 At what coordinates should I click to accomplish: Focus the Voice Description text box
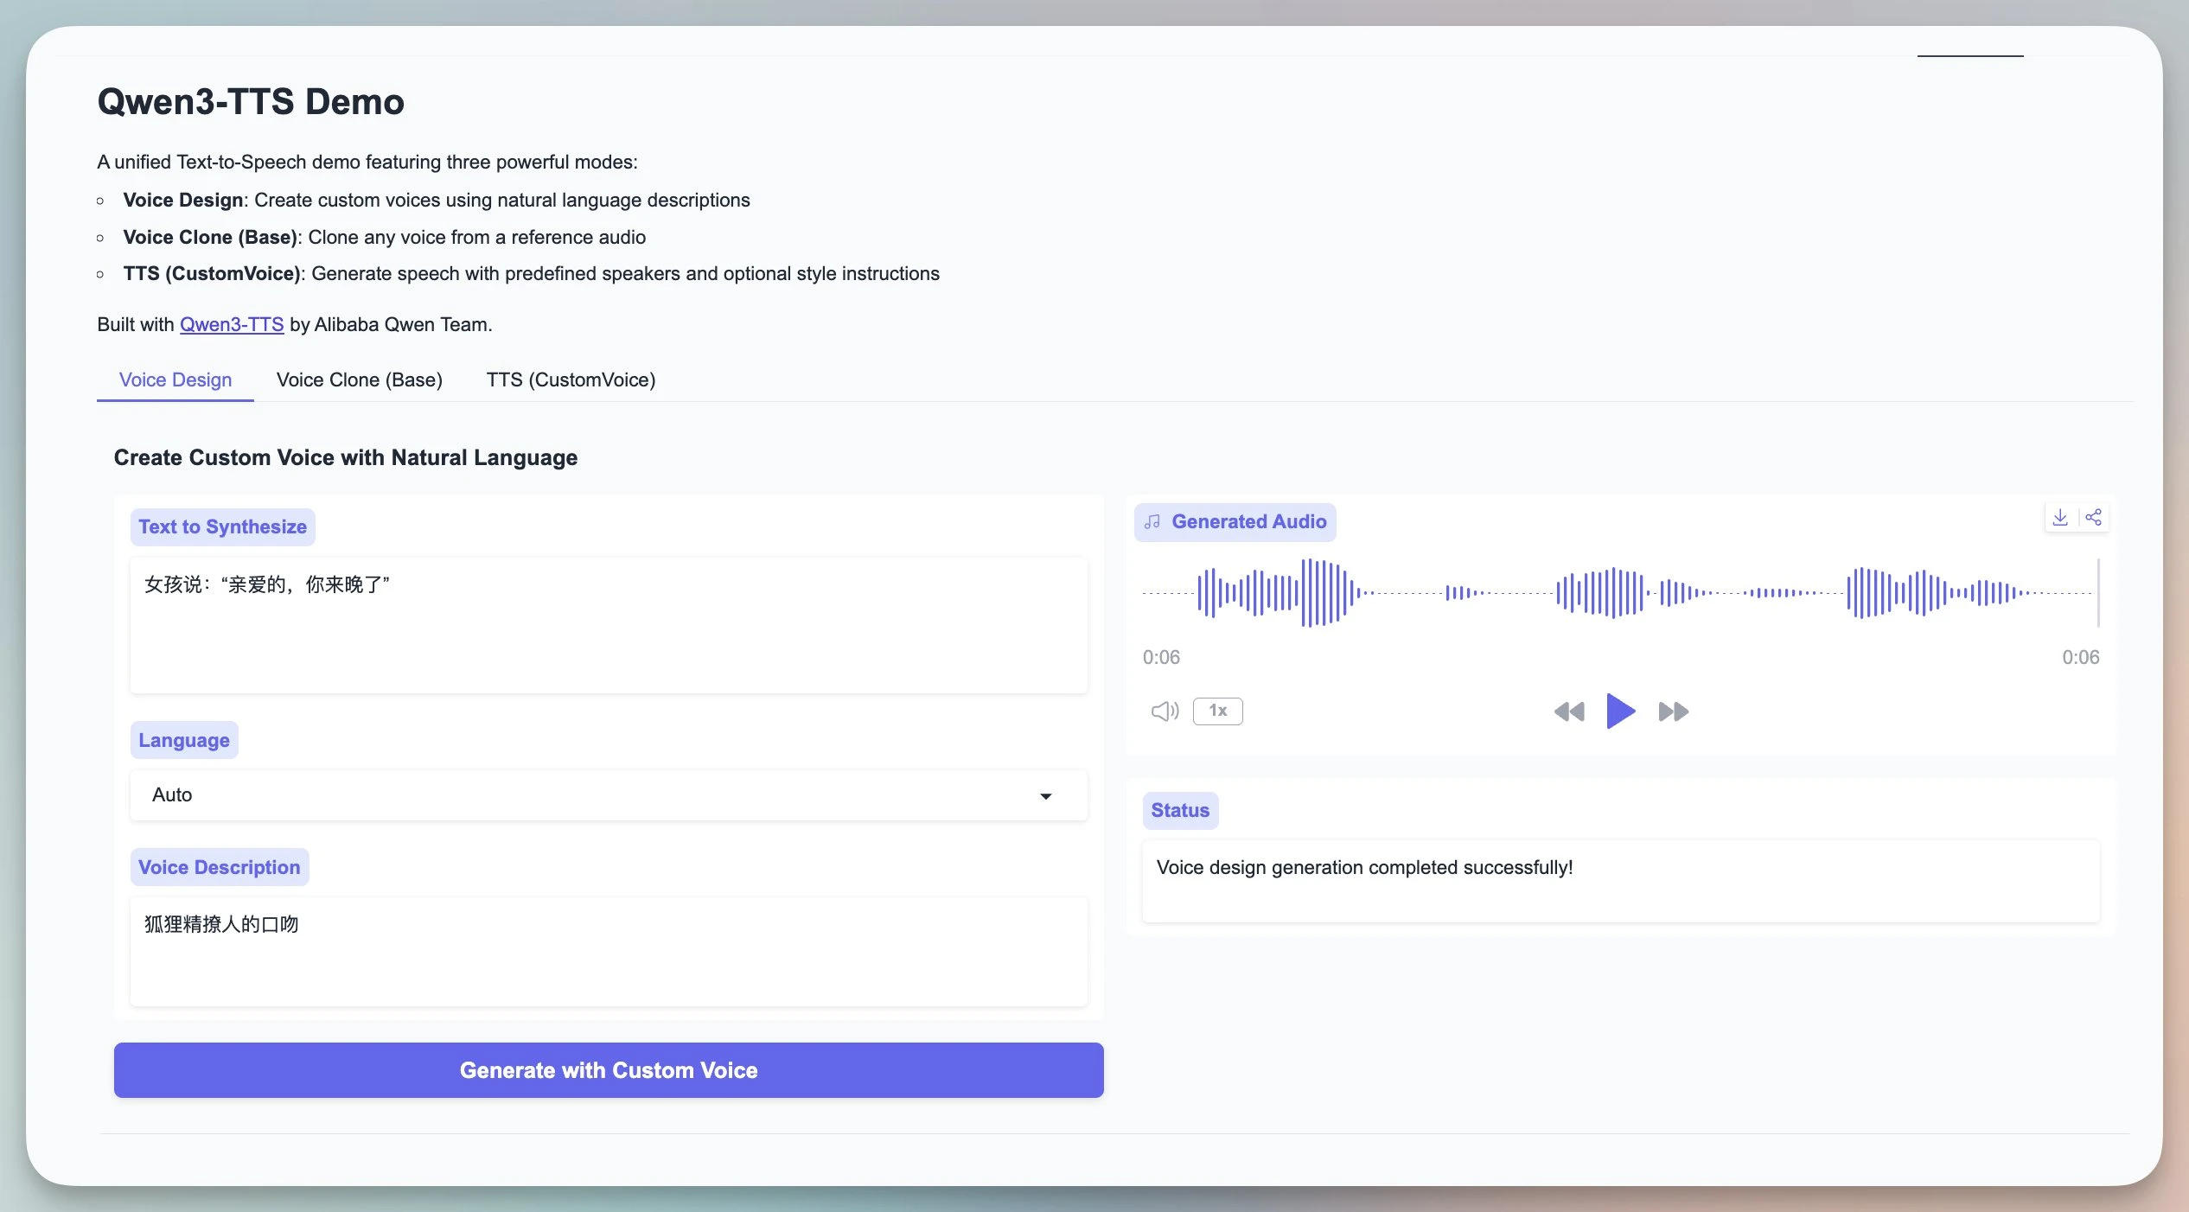click(x=608, y=951)
